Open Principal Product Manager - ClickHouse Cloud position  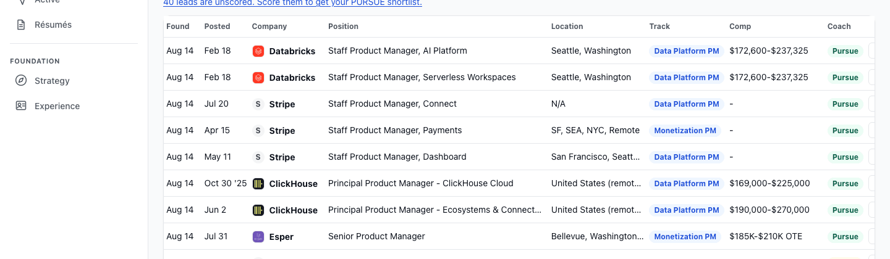click(x=421, y=183)
